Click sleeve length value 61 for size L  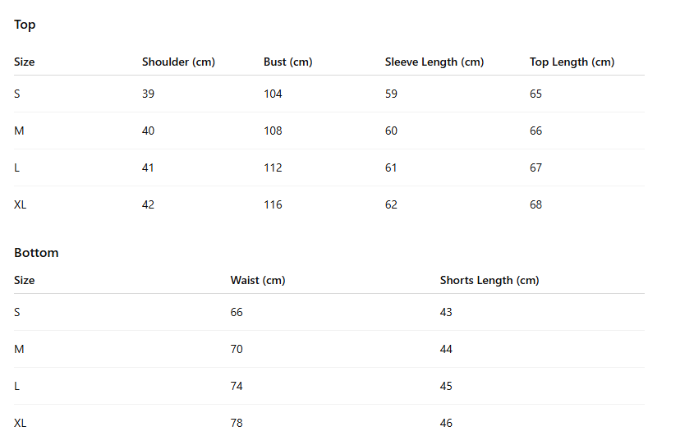(x=391, y=167)
